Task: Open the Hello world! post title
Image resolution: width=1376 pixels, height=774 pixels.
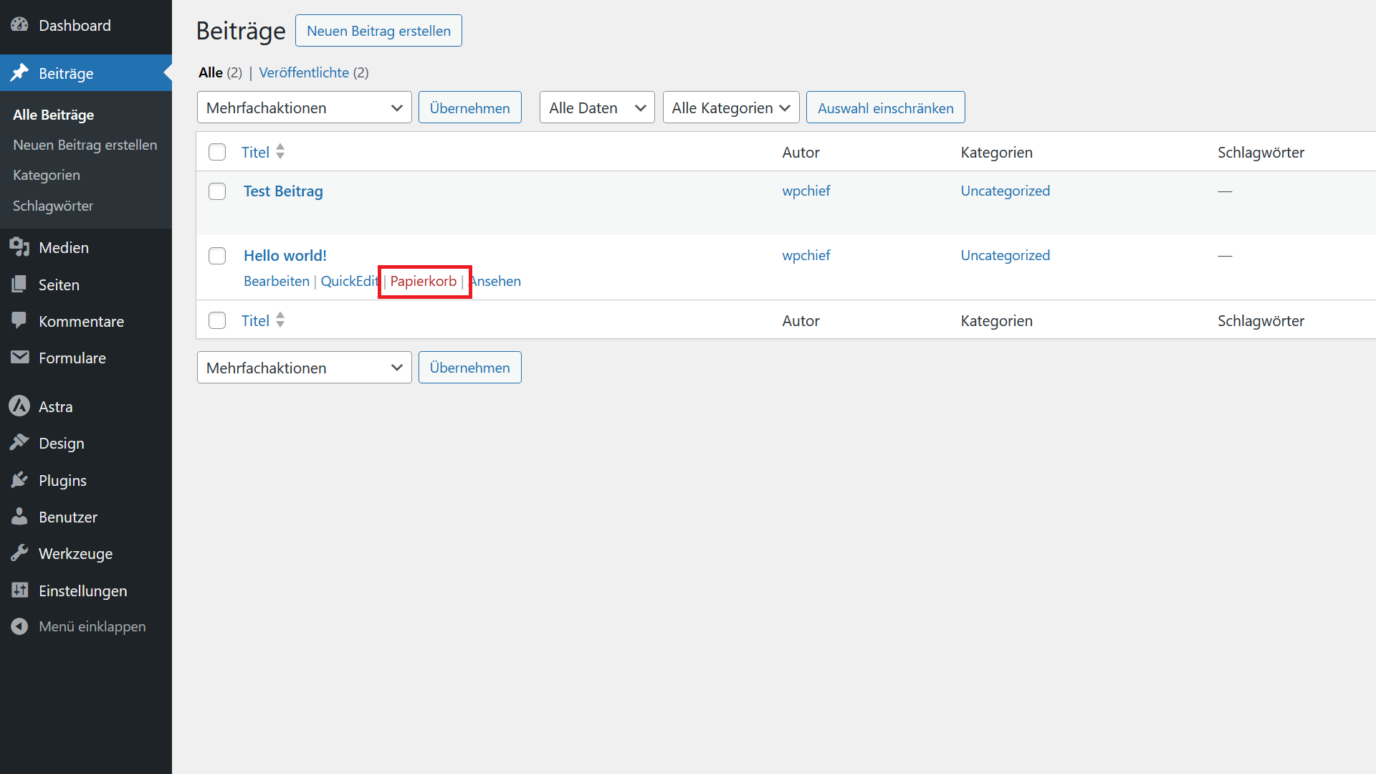Action: [285, 256]
